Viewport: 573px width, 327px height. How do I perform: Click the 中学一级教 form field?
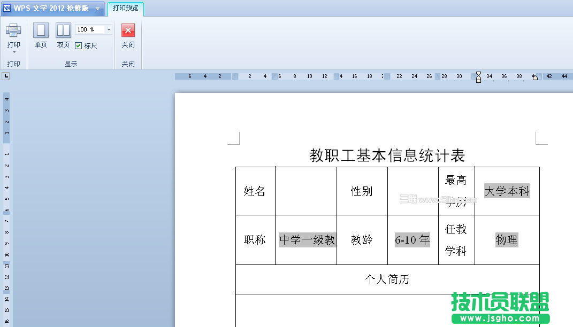click(307, 240)
